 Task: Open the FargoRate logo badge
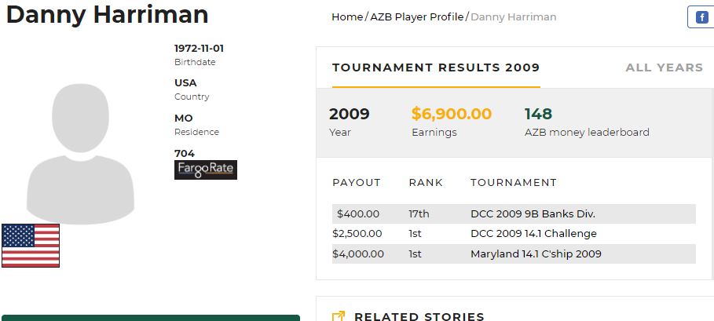coord(205,170)
